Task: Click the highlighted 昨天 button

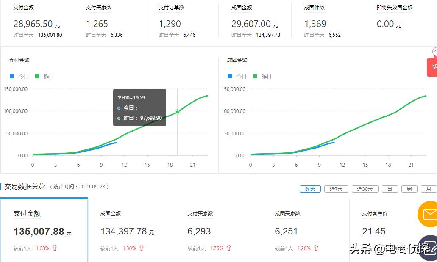Action: click(x=310, y=189)
